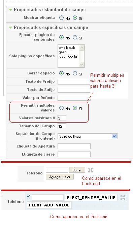Click the Texto de Prefijo input
Viewport: 133px width, 231px height.
coord(74,81)
